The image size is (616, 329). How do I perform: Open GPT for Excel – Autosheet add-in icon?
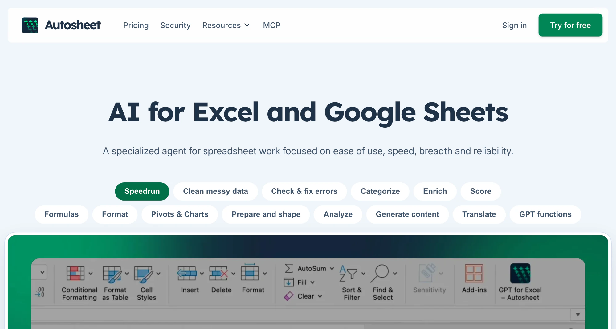pyautogui.click(x=520, y=273)
